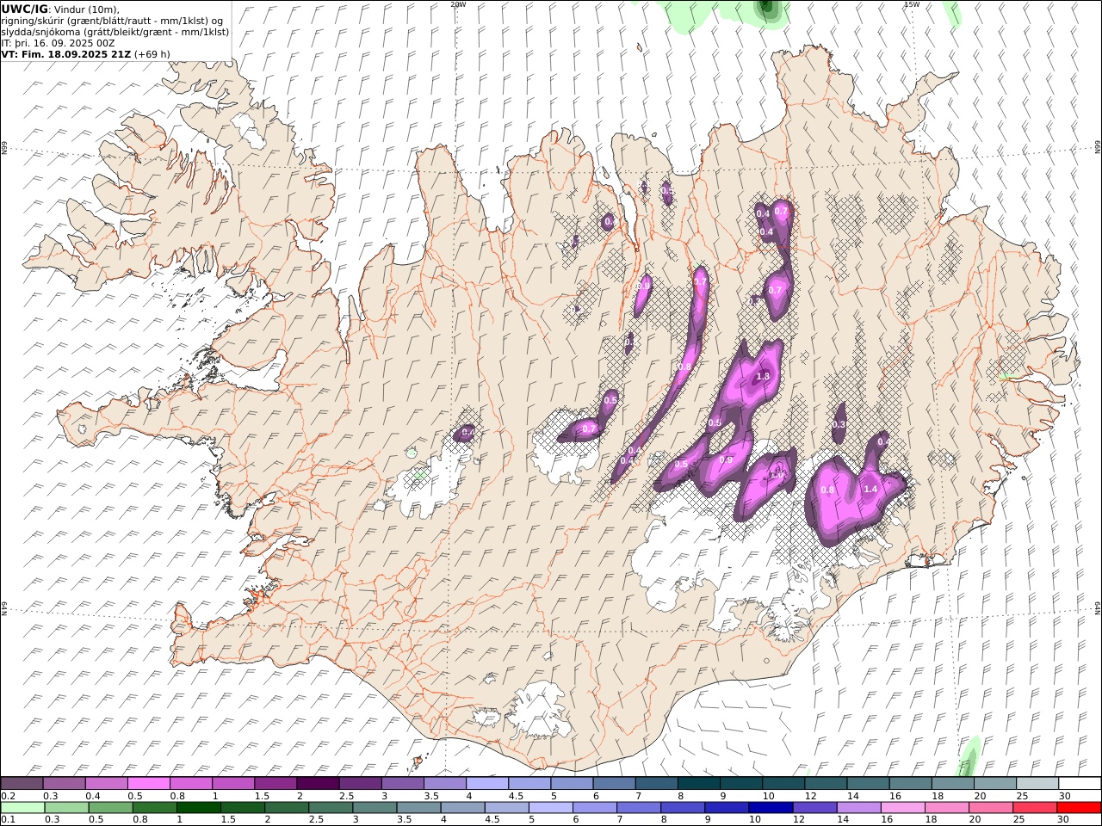Click the "3.5" label under the bottom legend row
1102x826 pixels.
point(404,820)
